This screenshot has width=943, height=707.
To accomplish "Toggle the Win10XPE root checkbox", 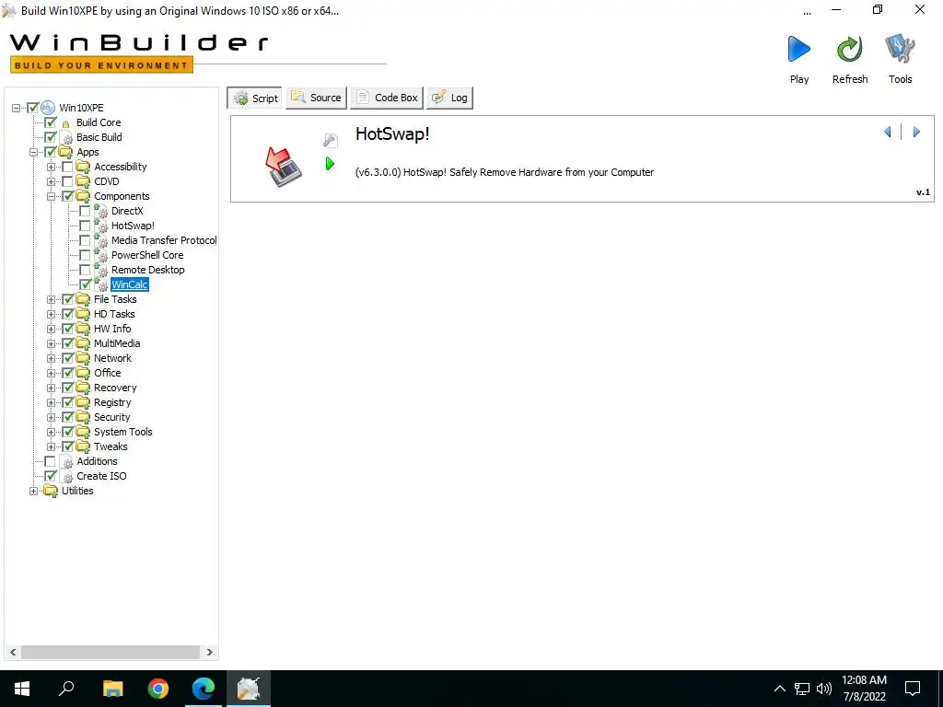I will click(x=33, y=108).
